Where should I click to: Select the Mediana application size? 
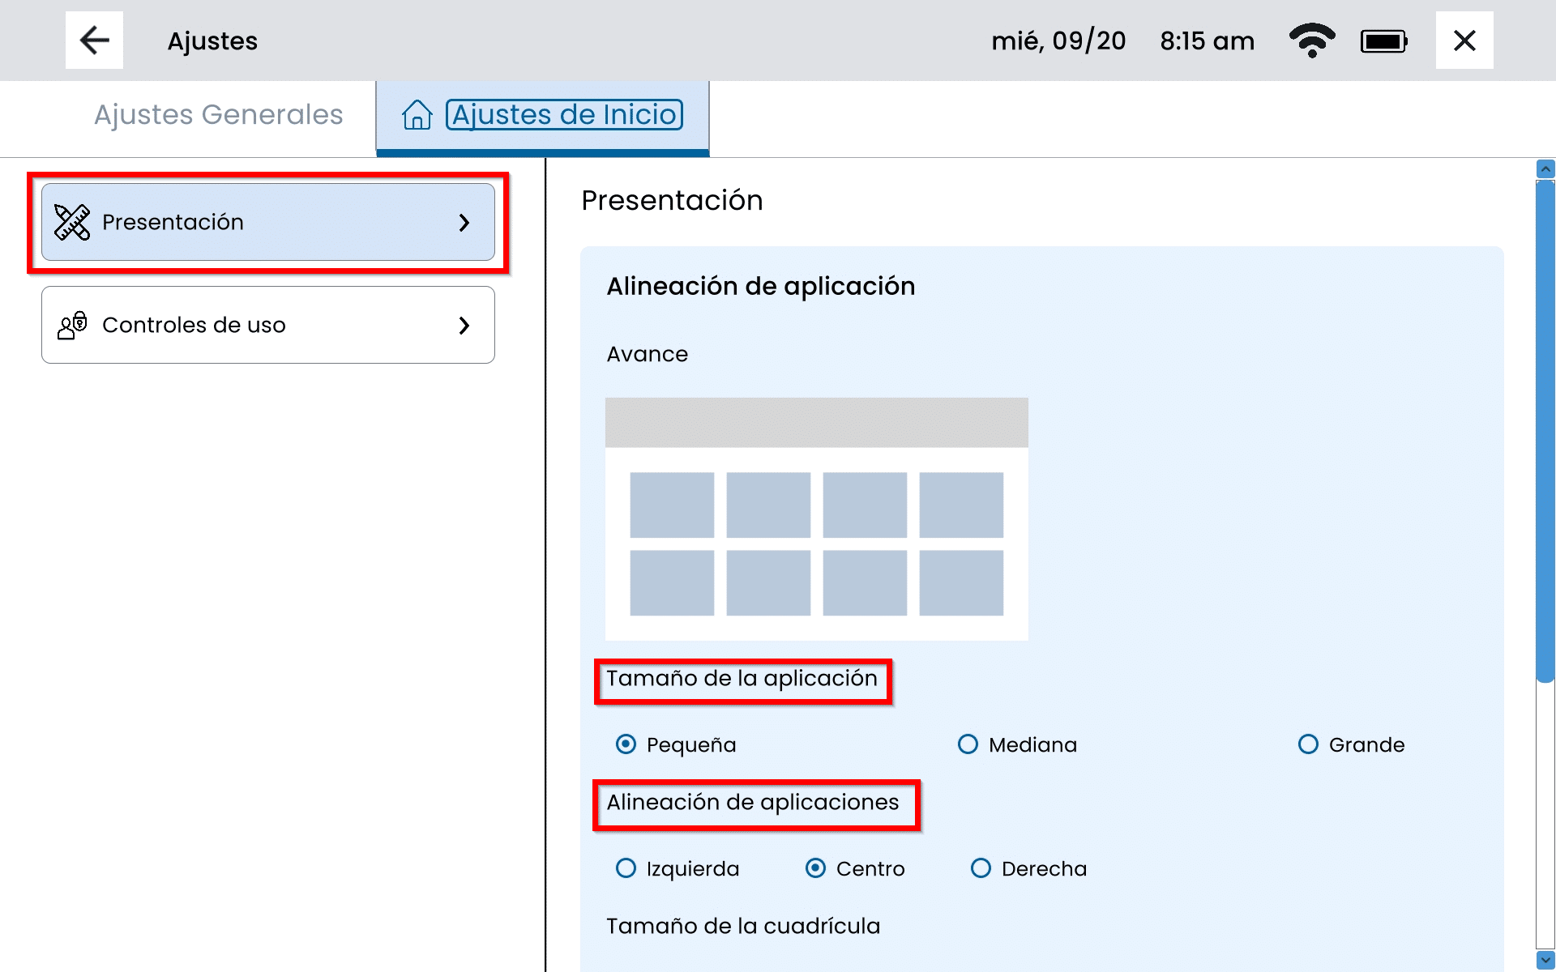pyautogui.click(x=968, y=744)
